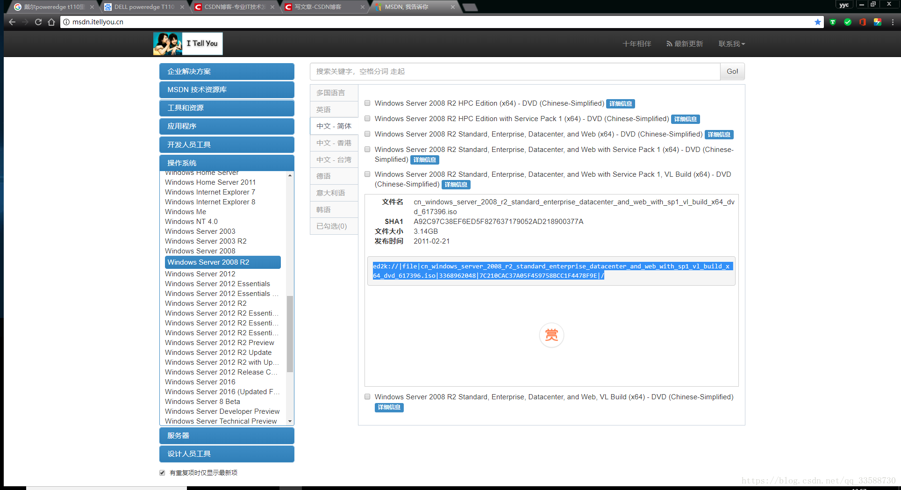Expand the 企业解决方案 panel
Screen dimensions: 901x490
pos(227,72)
